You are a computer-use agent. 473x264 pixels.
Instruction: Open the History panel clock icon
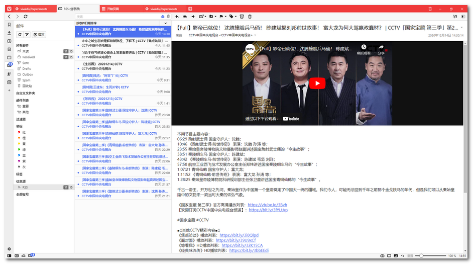pos(9,41)
